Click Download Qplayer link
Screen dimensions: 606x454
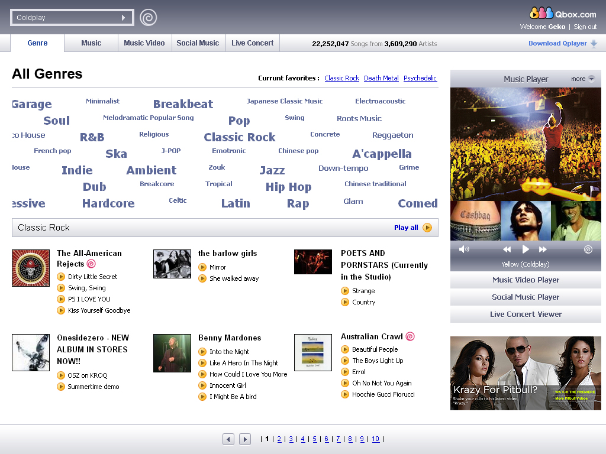[557, 43]
